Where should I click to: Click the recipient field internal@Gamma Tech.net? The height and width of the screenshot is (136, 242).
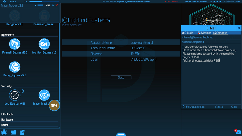[x=211, y=37]
